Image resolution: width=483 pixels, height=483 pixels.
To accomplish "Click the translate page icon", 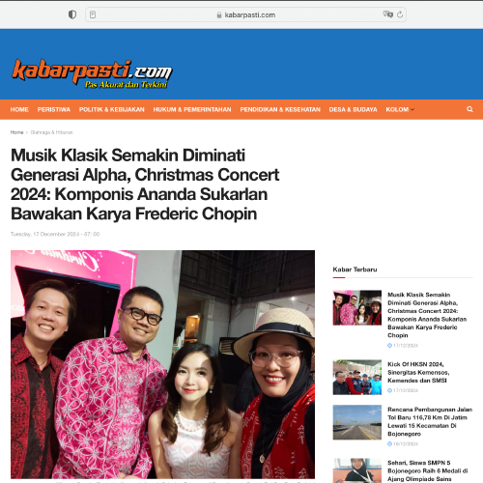I will (x=387, y=14).
